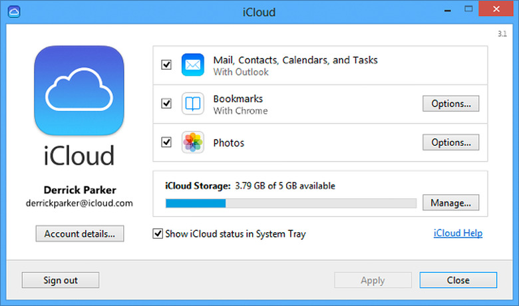Uncheck Mail, Contacts, Calendars, and Tasks
This screenshot has width=519, height=306.
(x=166, y=65)
